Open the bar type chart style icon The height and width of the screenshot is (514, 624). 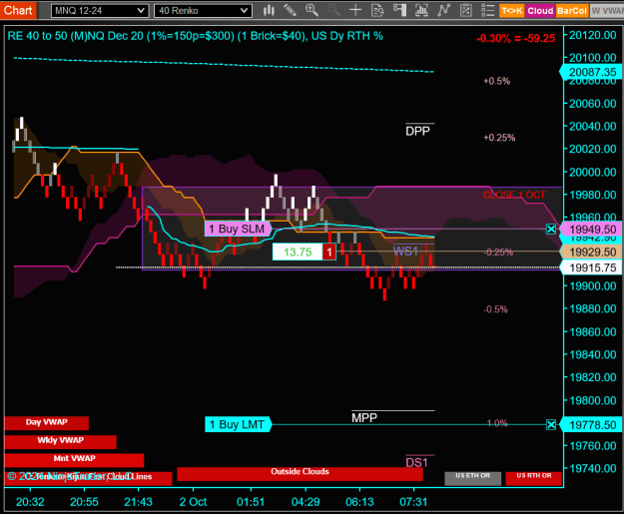click(x=269, y=10)
